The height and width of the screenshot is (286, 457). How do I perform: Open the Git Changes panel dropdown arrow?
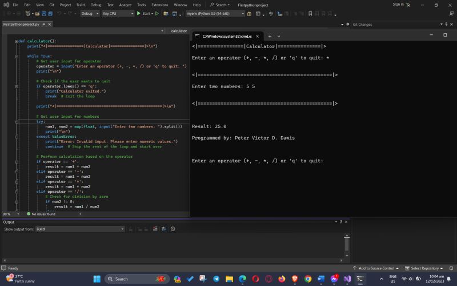(x=441, y=24)
